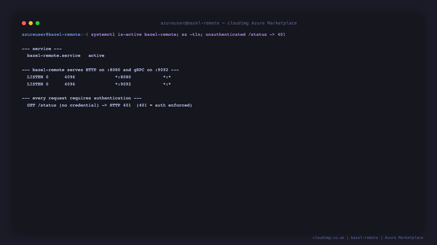Click the command 'systemctl is-active bazel-remote'

(134, 34)
